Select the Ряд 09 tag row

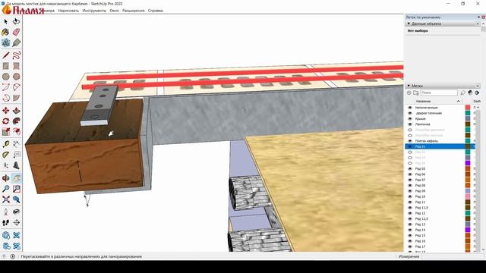click(x=440, y=191)
